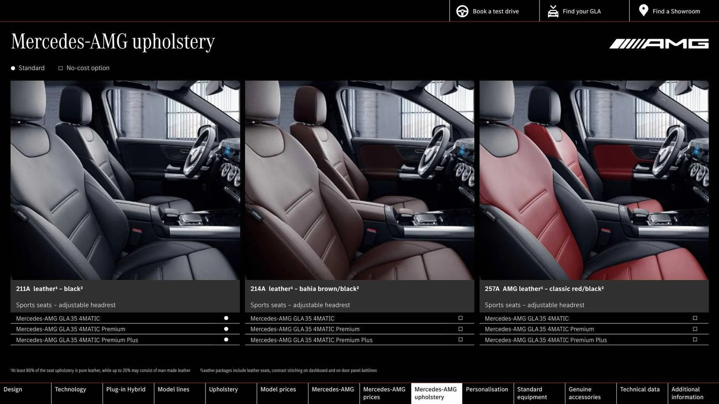Select bahia brown for GLA 35 4MATIC Premium Plus
Screen dimensions: 719x404
click(x=460, y=339)
